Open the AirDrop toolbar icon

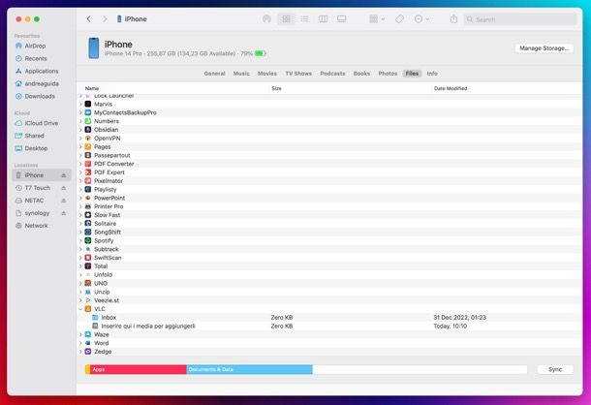point(266,18)
